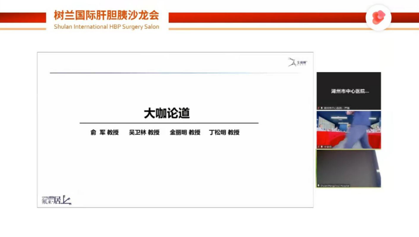Select the Shulan Hangzhou Hospital video tile
This screenshot has height=237, width=419.
point(349,169)
